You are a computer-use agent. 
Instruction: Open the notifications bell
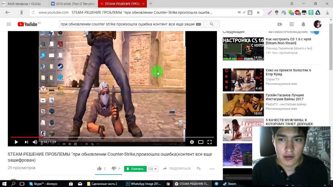303,24
